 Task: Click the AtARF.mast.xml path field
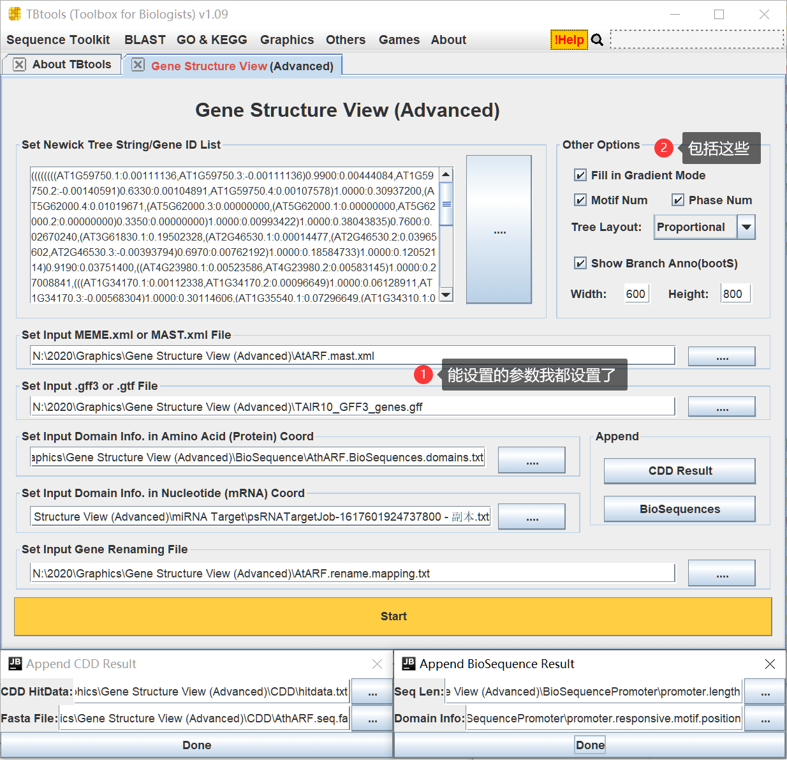(x=352, y=355)
